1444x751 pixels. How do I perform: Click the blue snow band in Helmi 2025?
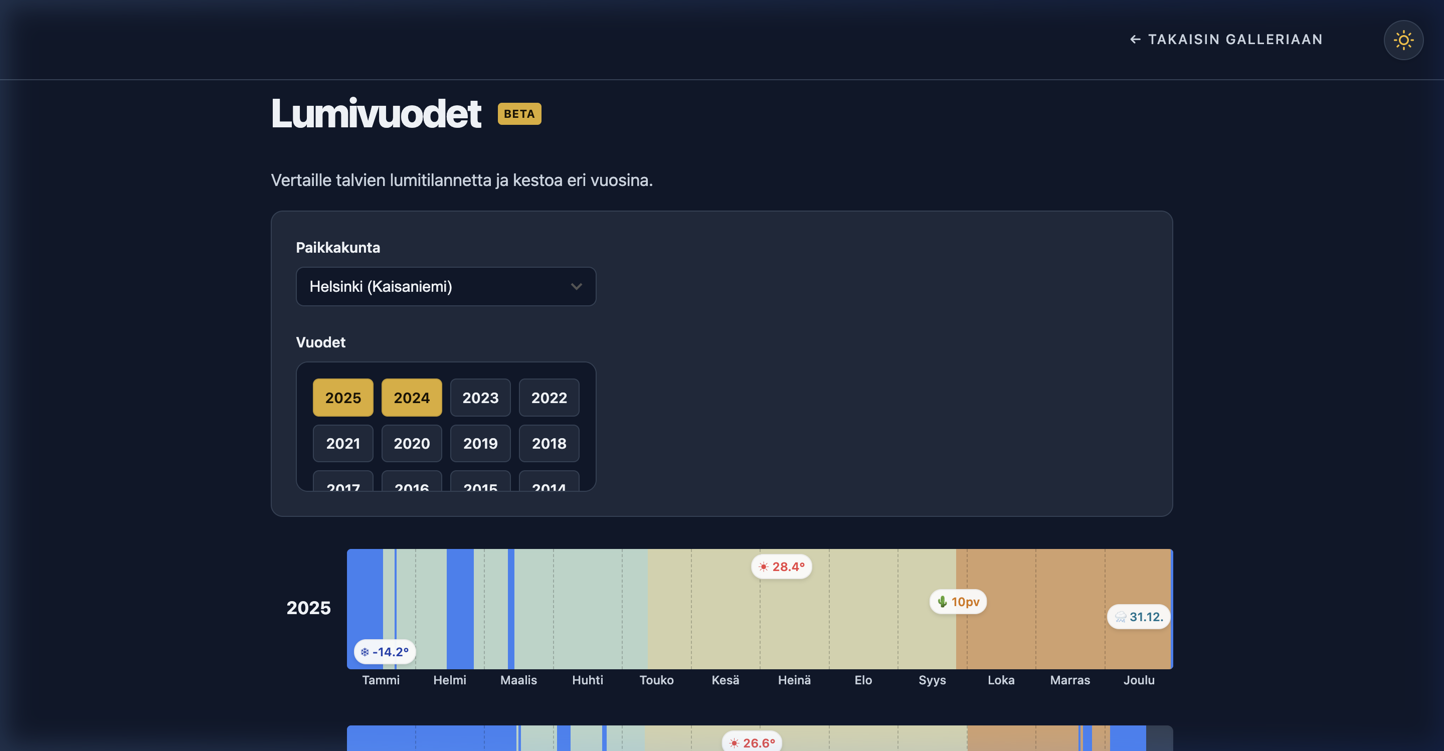point(460,609)
